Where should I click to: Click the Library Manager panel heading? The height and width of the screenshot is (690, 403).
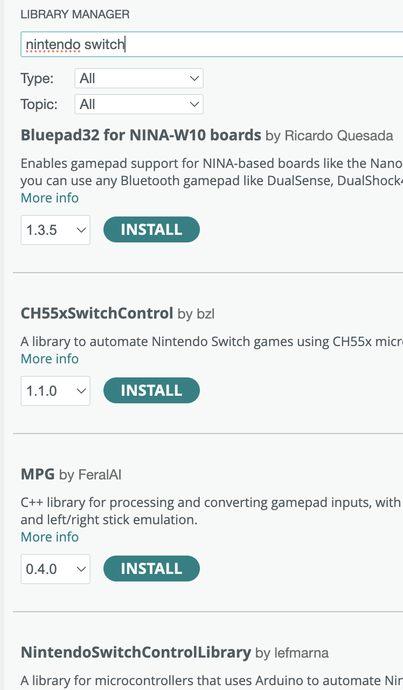[x=75, y=15]
